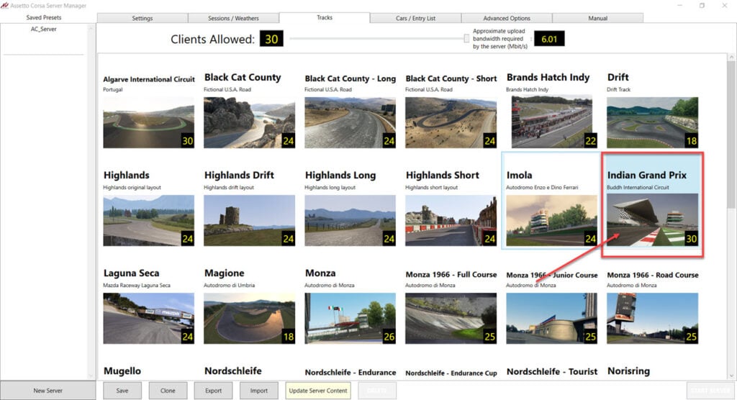
Task: Select Highlands Long track thumbnail
Action: click(351, 220)
